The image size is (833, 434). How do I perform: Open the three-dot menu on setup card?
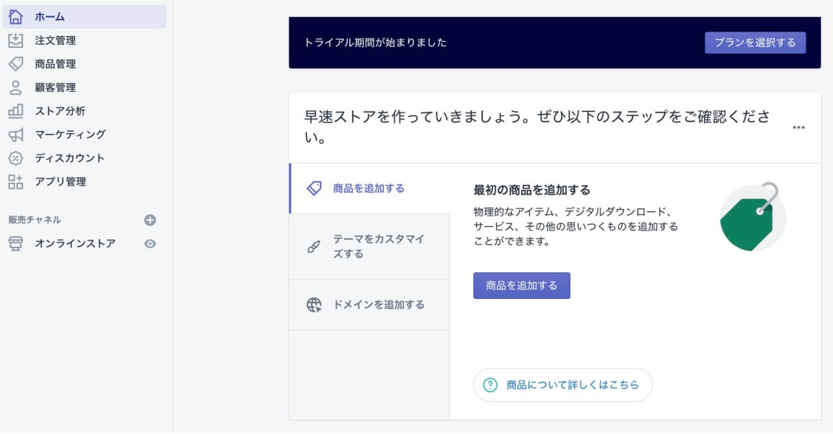[x=798, y=128]
